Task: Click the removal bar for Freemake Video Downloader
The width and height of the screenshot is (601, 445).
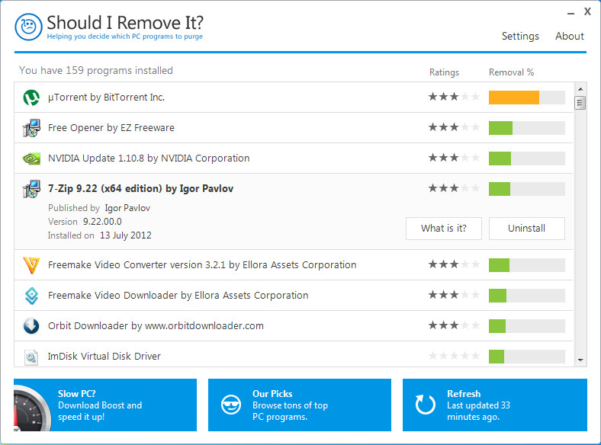Action: (527, 296)
